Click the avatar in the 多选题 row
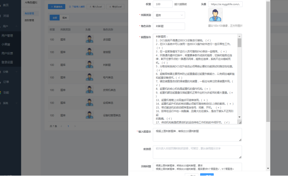 [x=89, y=39]
